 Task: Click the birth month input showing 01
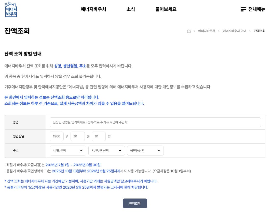(x=77, y=136)
